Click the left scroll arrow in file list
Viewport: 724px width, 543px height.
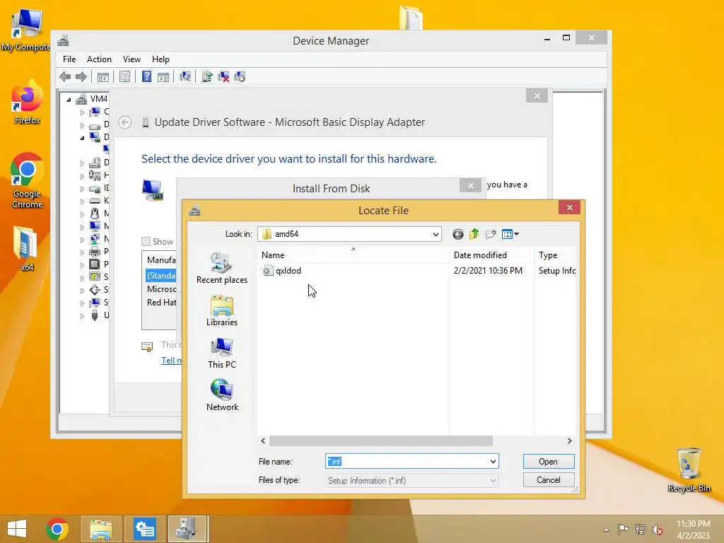point(263,441)
